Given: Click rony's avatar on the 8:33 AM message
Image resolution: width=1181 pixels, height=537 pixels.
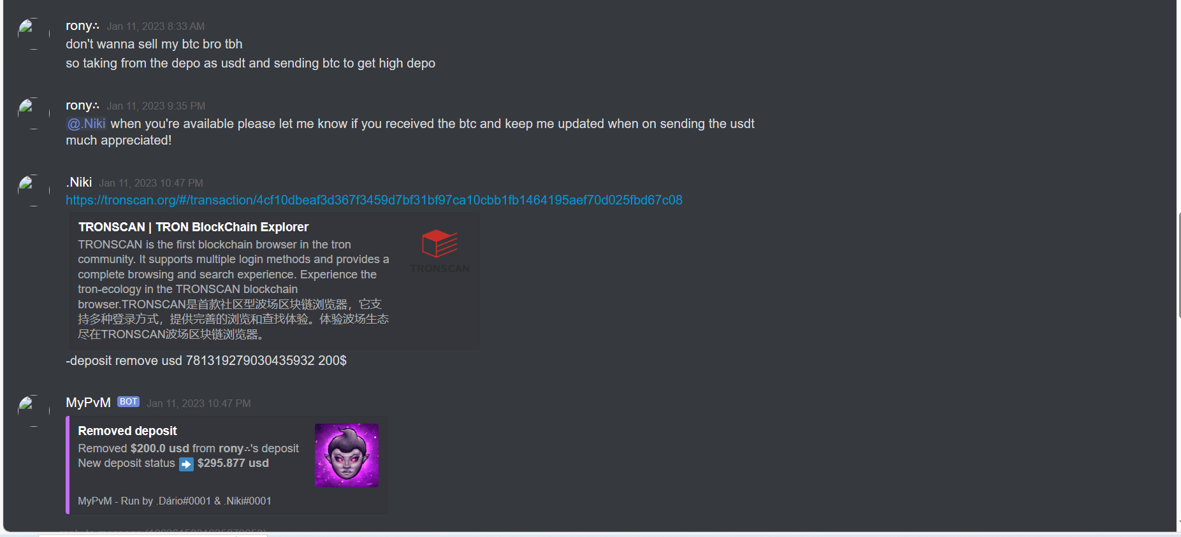Looking at the screenshot, I should pyautogui.click(x=33, y=33).
